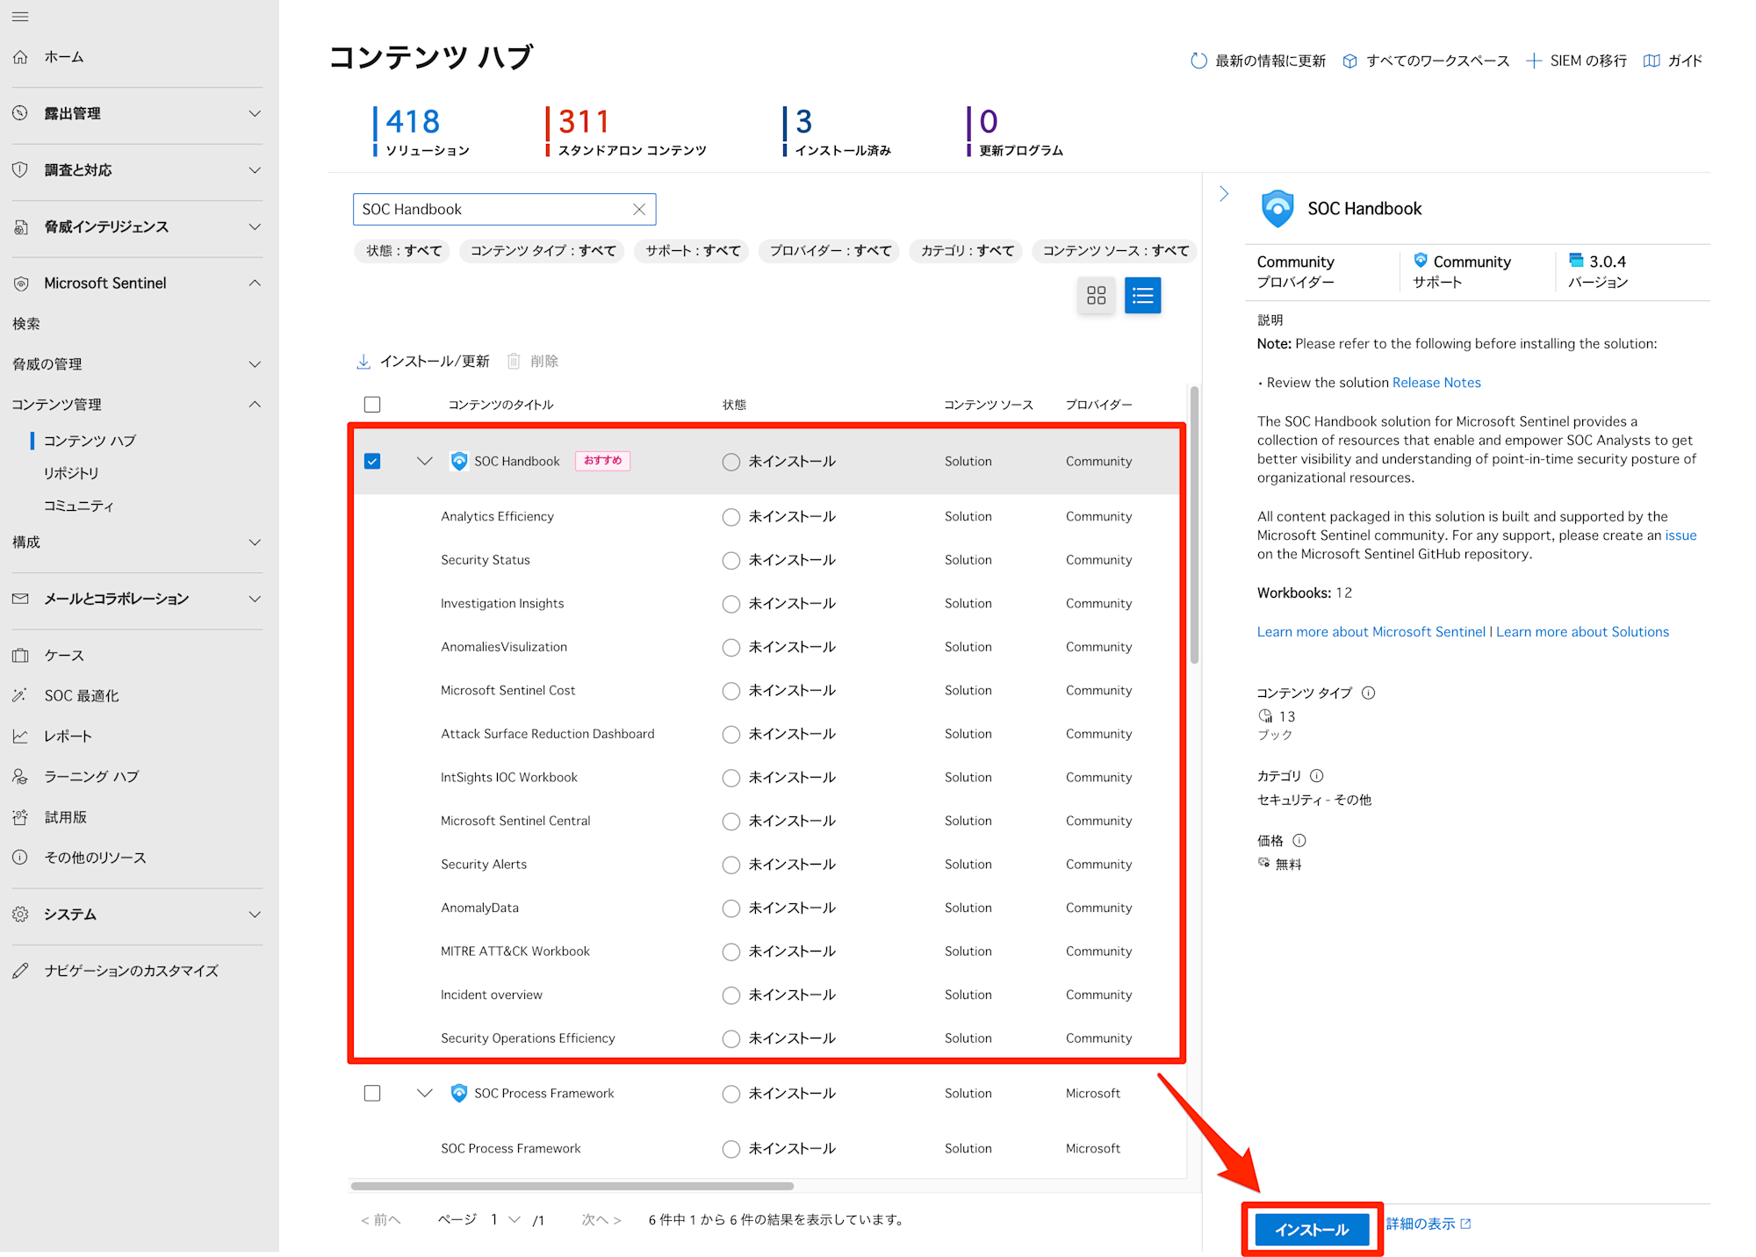The height and width of the screenshot is (1257, 1756).
Task: Click the 削除 trash icon
Action: [514, 361]
